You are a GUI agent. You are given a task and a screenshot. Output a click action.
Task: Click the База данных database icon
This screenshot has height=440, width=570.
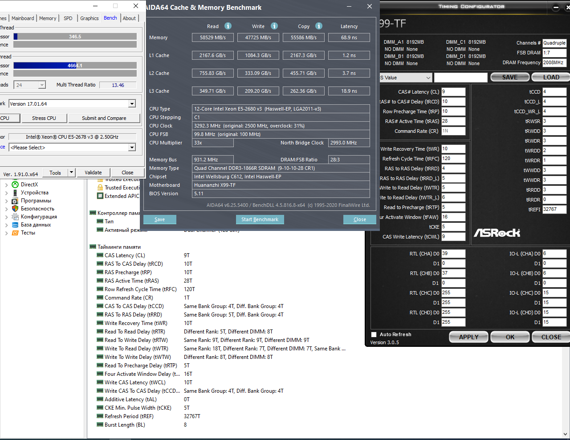coord(15,225)
